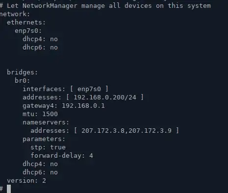This screenshot has height=193, width=228.
Task: Click the 'version: 2' line
Action: (26, 181)
